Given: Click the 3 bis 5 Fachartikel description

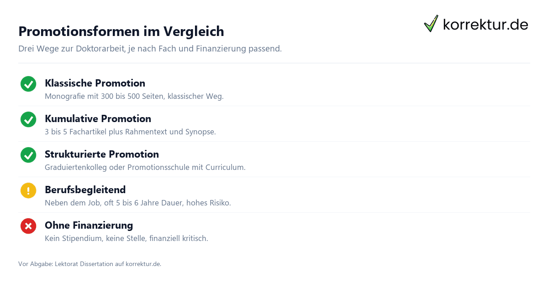Looking at the screenshot, I should pyautogui.click(x=130, y=132).
